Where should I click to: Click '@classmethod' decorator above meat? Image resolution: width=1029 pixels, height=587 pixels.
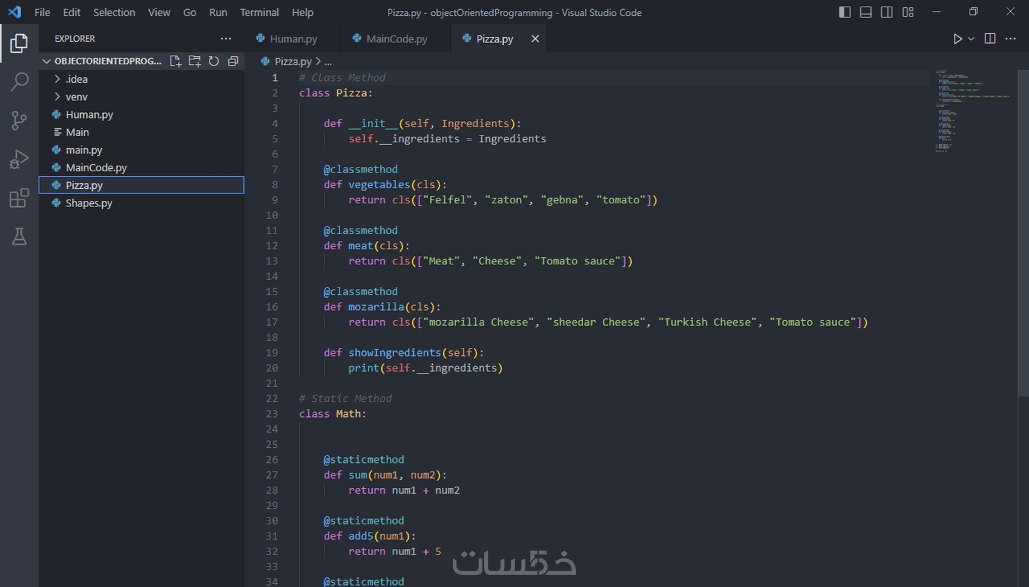pyautogui.click(x=361, y=231)
